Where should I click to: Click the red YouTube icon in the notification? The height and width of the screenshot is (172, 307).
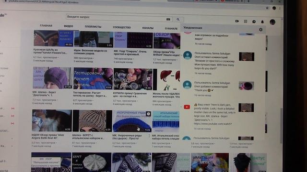[x=187, y=107]
